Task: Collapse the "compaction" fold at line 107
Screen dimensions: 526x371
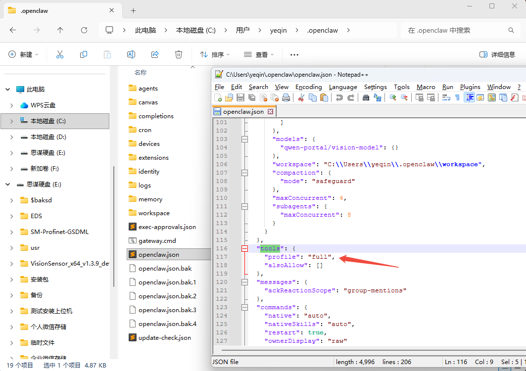Action: point(245,173)
